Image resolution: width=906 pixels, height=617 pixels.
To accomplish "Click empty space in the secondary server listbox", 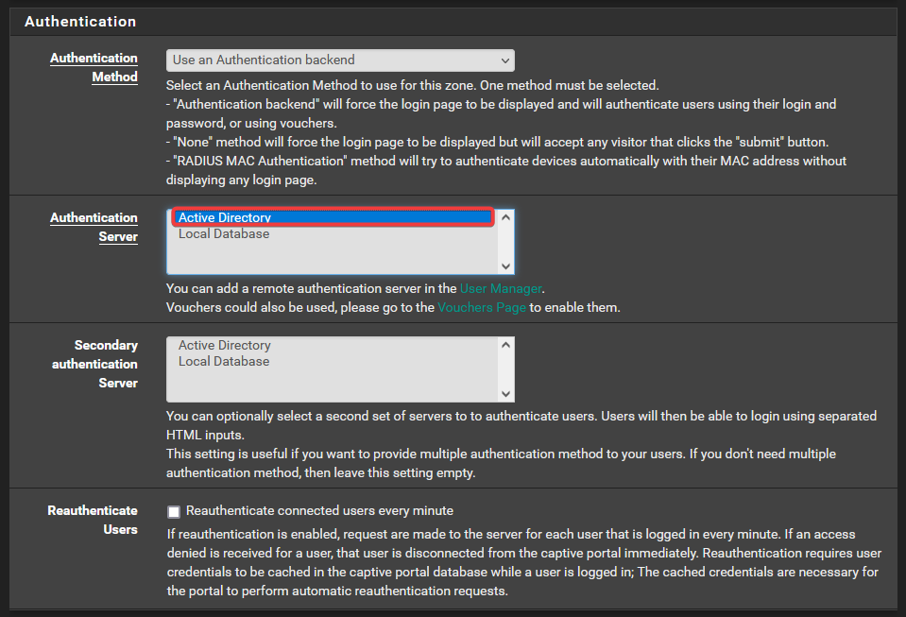I will tap(331, 386).
